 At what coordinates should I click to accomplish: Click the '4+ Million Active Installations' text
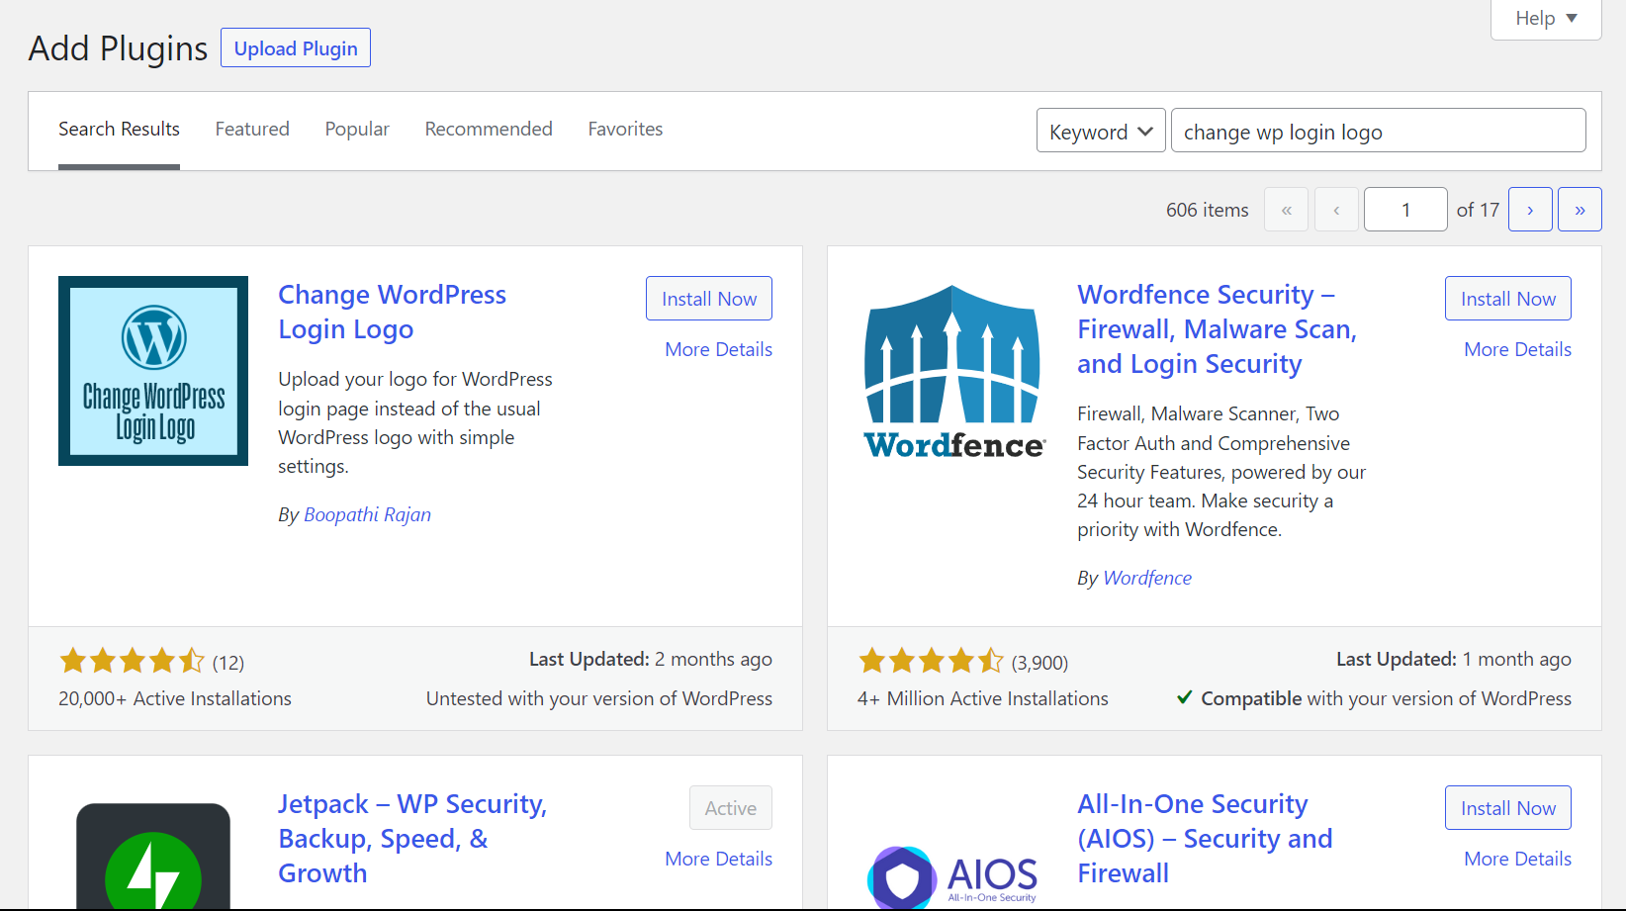click(x=983, y=698)
